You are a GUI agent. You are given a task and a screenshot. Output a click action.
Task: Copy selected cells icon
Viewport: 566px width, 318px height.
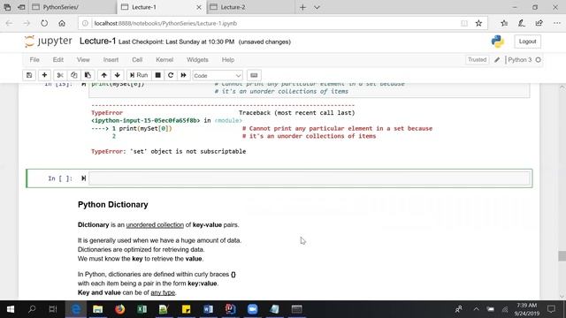pos(73,75)
